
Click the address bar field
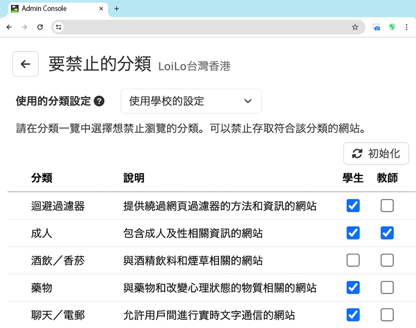coord(207,27)
